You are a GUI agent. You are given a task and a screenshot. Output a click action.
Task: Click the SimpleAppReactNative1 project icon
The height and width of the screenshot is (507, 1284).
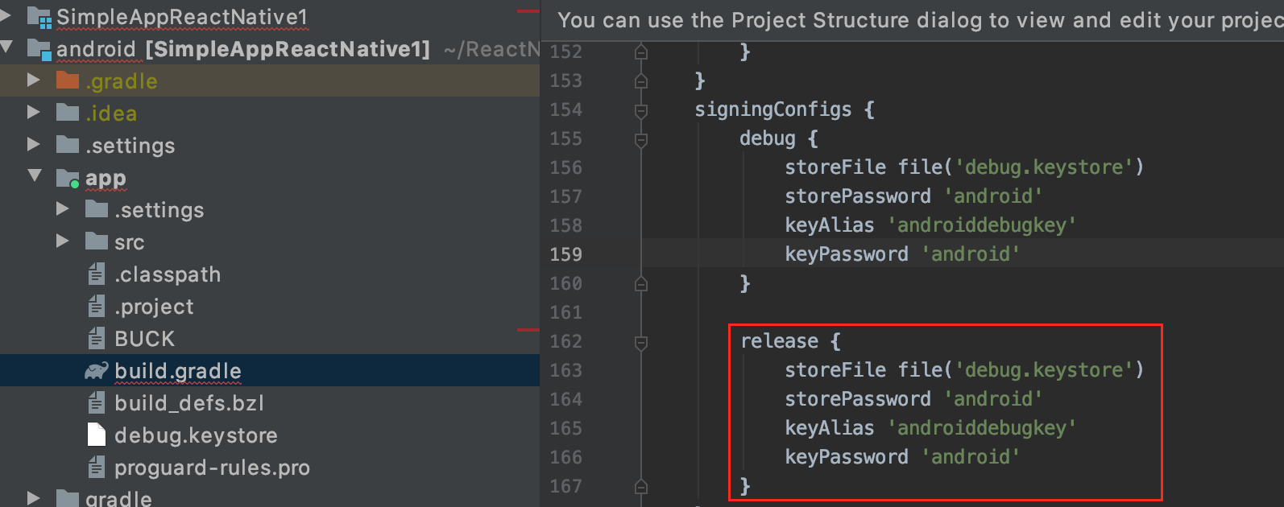point(39,17)
